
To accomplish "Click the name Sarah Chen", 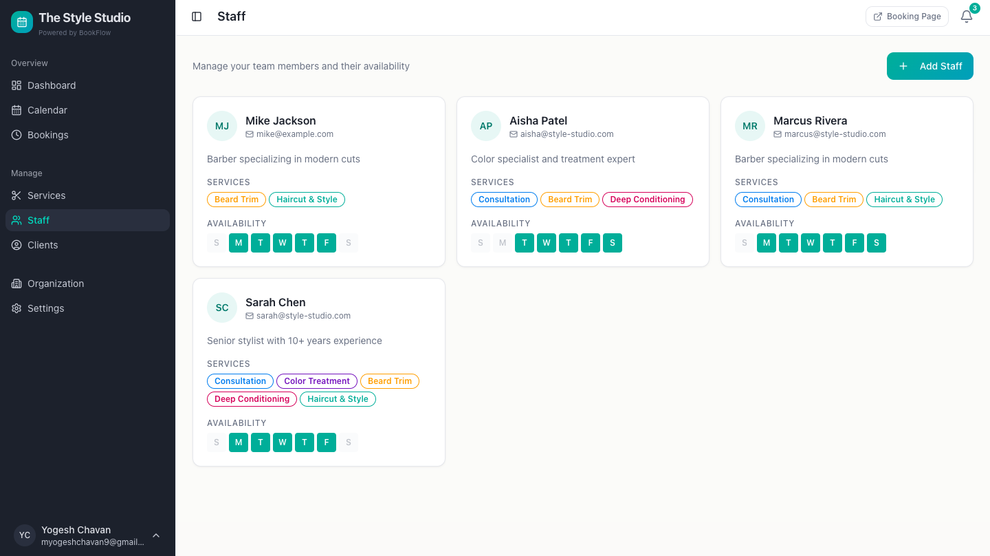I will pos(275,302).
